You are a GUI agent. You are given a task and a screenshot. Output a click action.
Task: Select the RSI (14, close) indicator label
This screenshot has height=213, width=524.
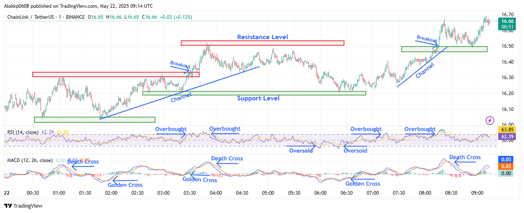pos(23,132)
